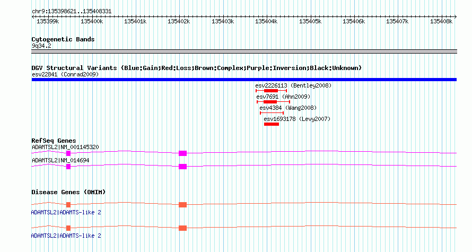Select the small orange exon in first OMIM track
472x252 pixels.
point(68,205)
